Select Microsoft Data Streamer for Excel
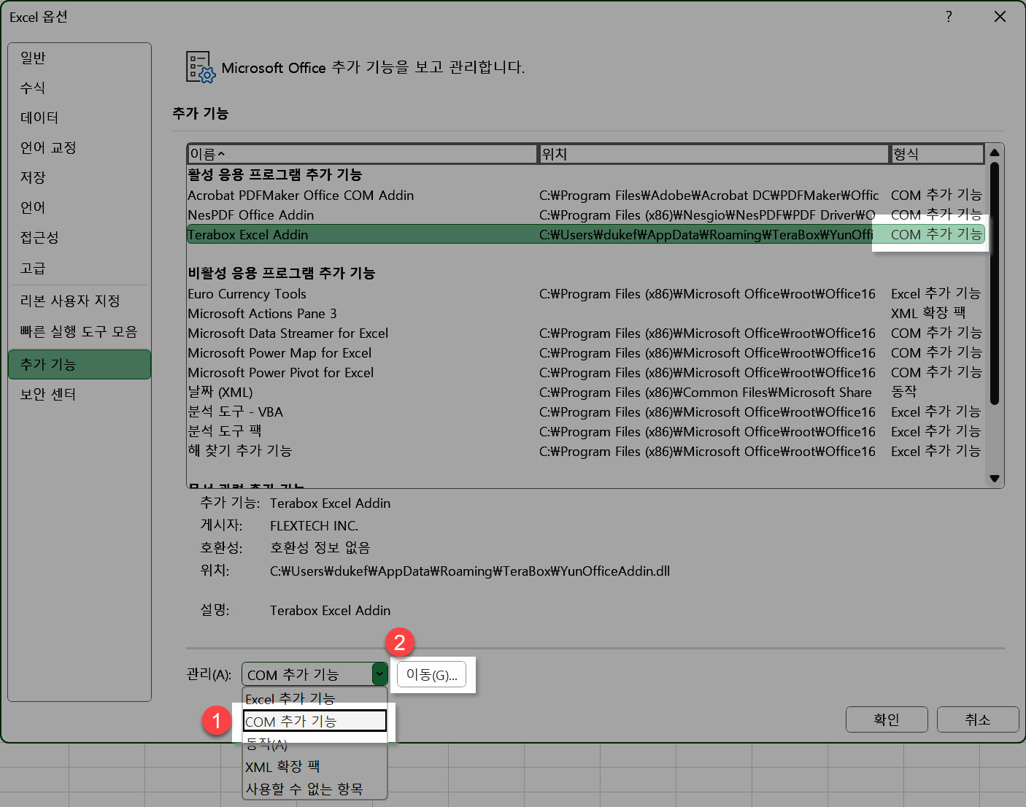Image resolution: width=1026 pixels, height=807 pixels. (x=585, y=333)
